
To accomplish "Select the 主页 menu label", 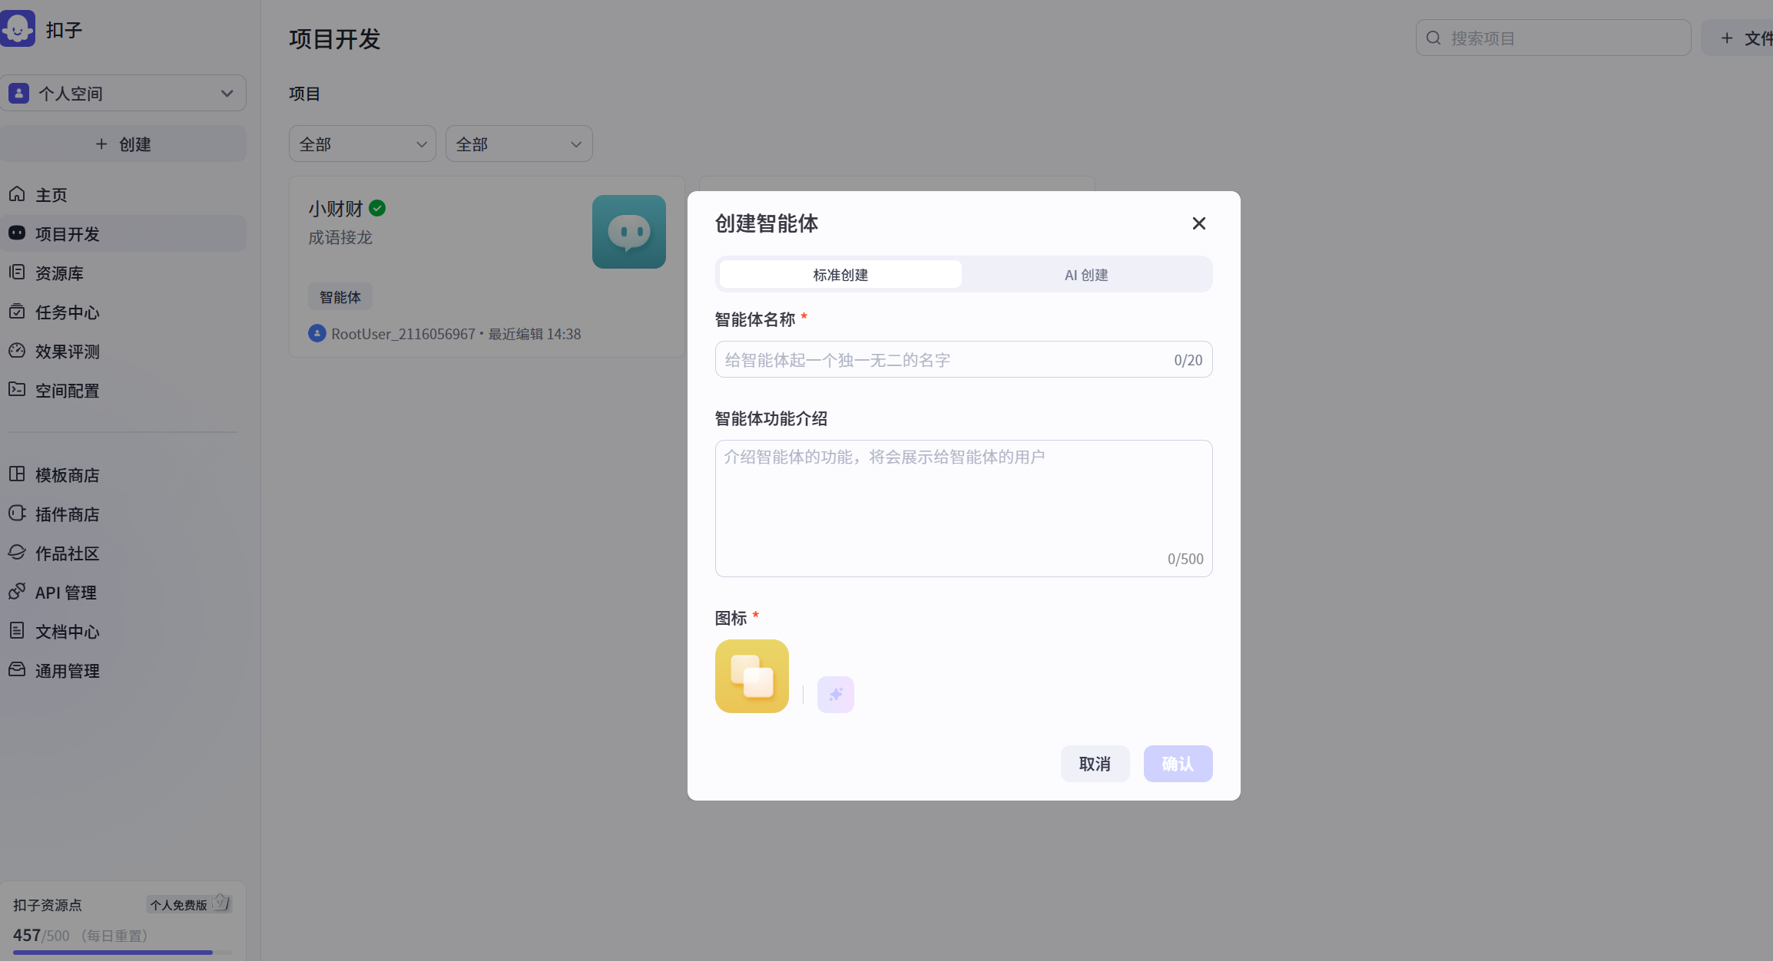I will [51, 195].
